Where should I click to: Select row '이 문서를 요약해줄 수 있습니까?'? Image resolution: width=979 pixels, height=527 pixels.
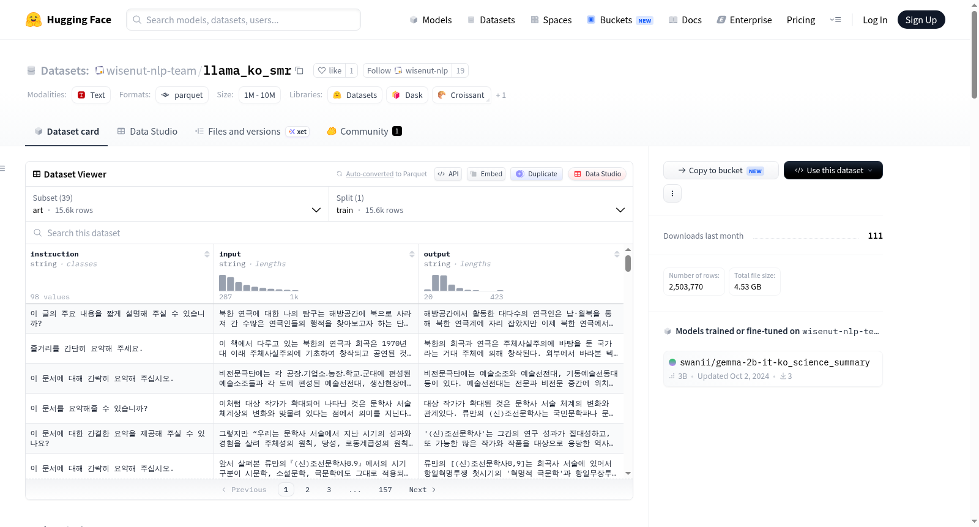pos(324,408)
